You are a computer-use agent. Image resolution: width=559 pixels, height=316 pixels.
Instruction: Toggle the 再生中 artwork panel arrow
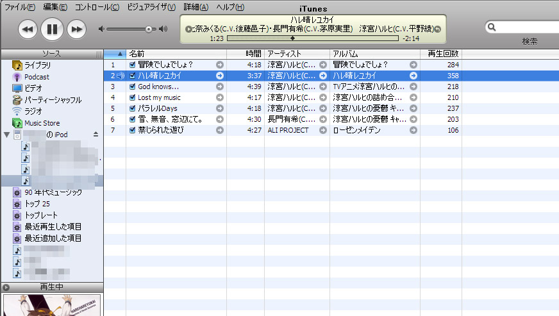[x=6, y=287]
